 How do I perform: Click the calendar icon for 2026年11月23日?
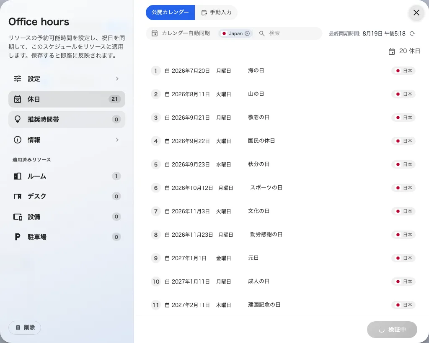pos(167,235)
